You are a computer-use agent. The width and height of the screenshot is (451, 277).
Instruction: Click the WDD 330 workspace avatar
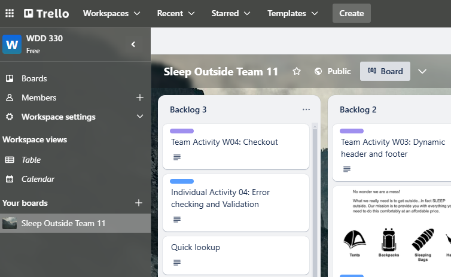[12, 44]
